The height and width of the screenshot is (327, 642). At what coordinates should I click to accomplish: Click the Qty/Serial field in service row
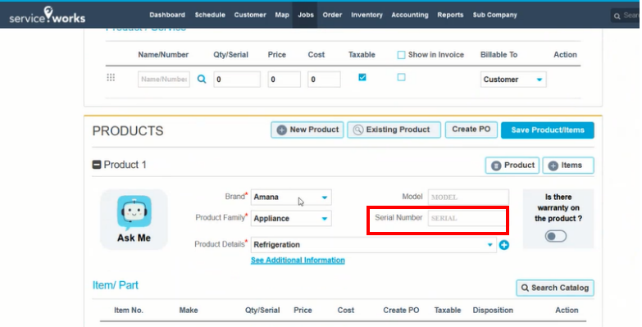point(237,79)
